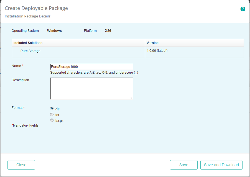
Task: Click the Description textarea resize handle
Action: (132, 98)
